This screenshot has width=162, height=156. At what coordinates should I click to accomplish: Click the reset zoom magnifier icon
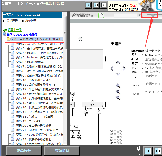coord(118,86)
